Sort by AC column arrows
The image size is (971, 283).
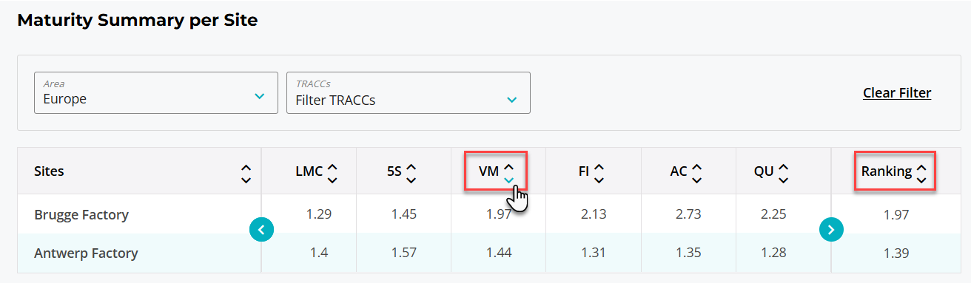coord(696,174)
